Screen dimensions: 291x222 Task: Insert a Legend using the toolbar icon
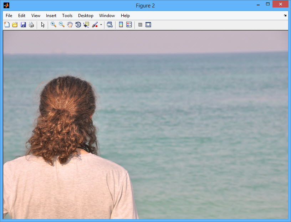point(129,25)
